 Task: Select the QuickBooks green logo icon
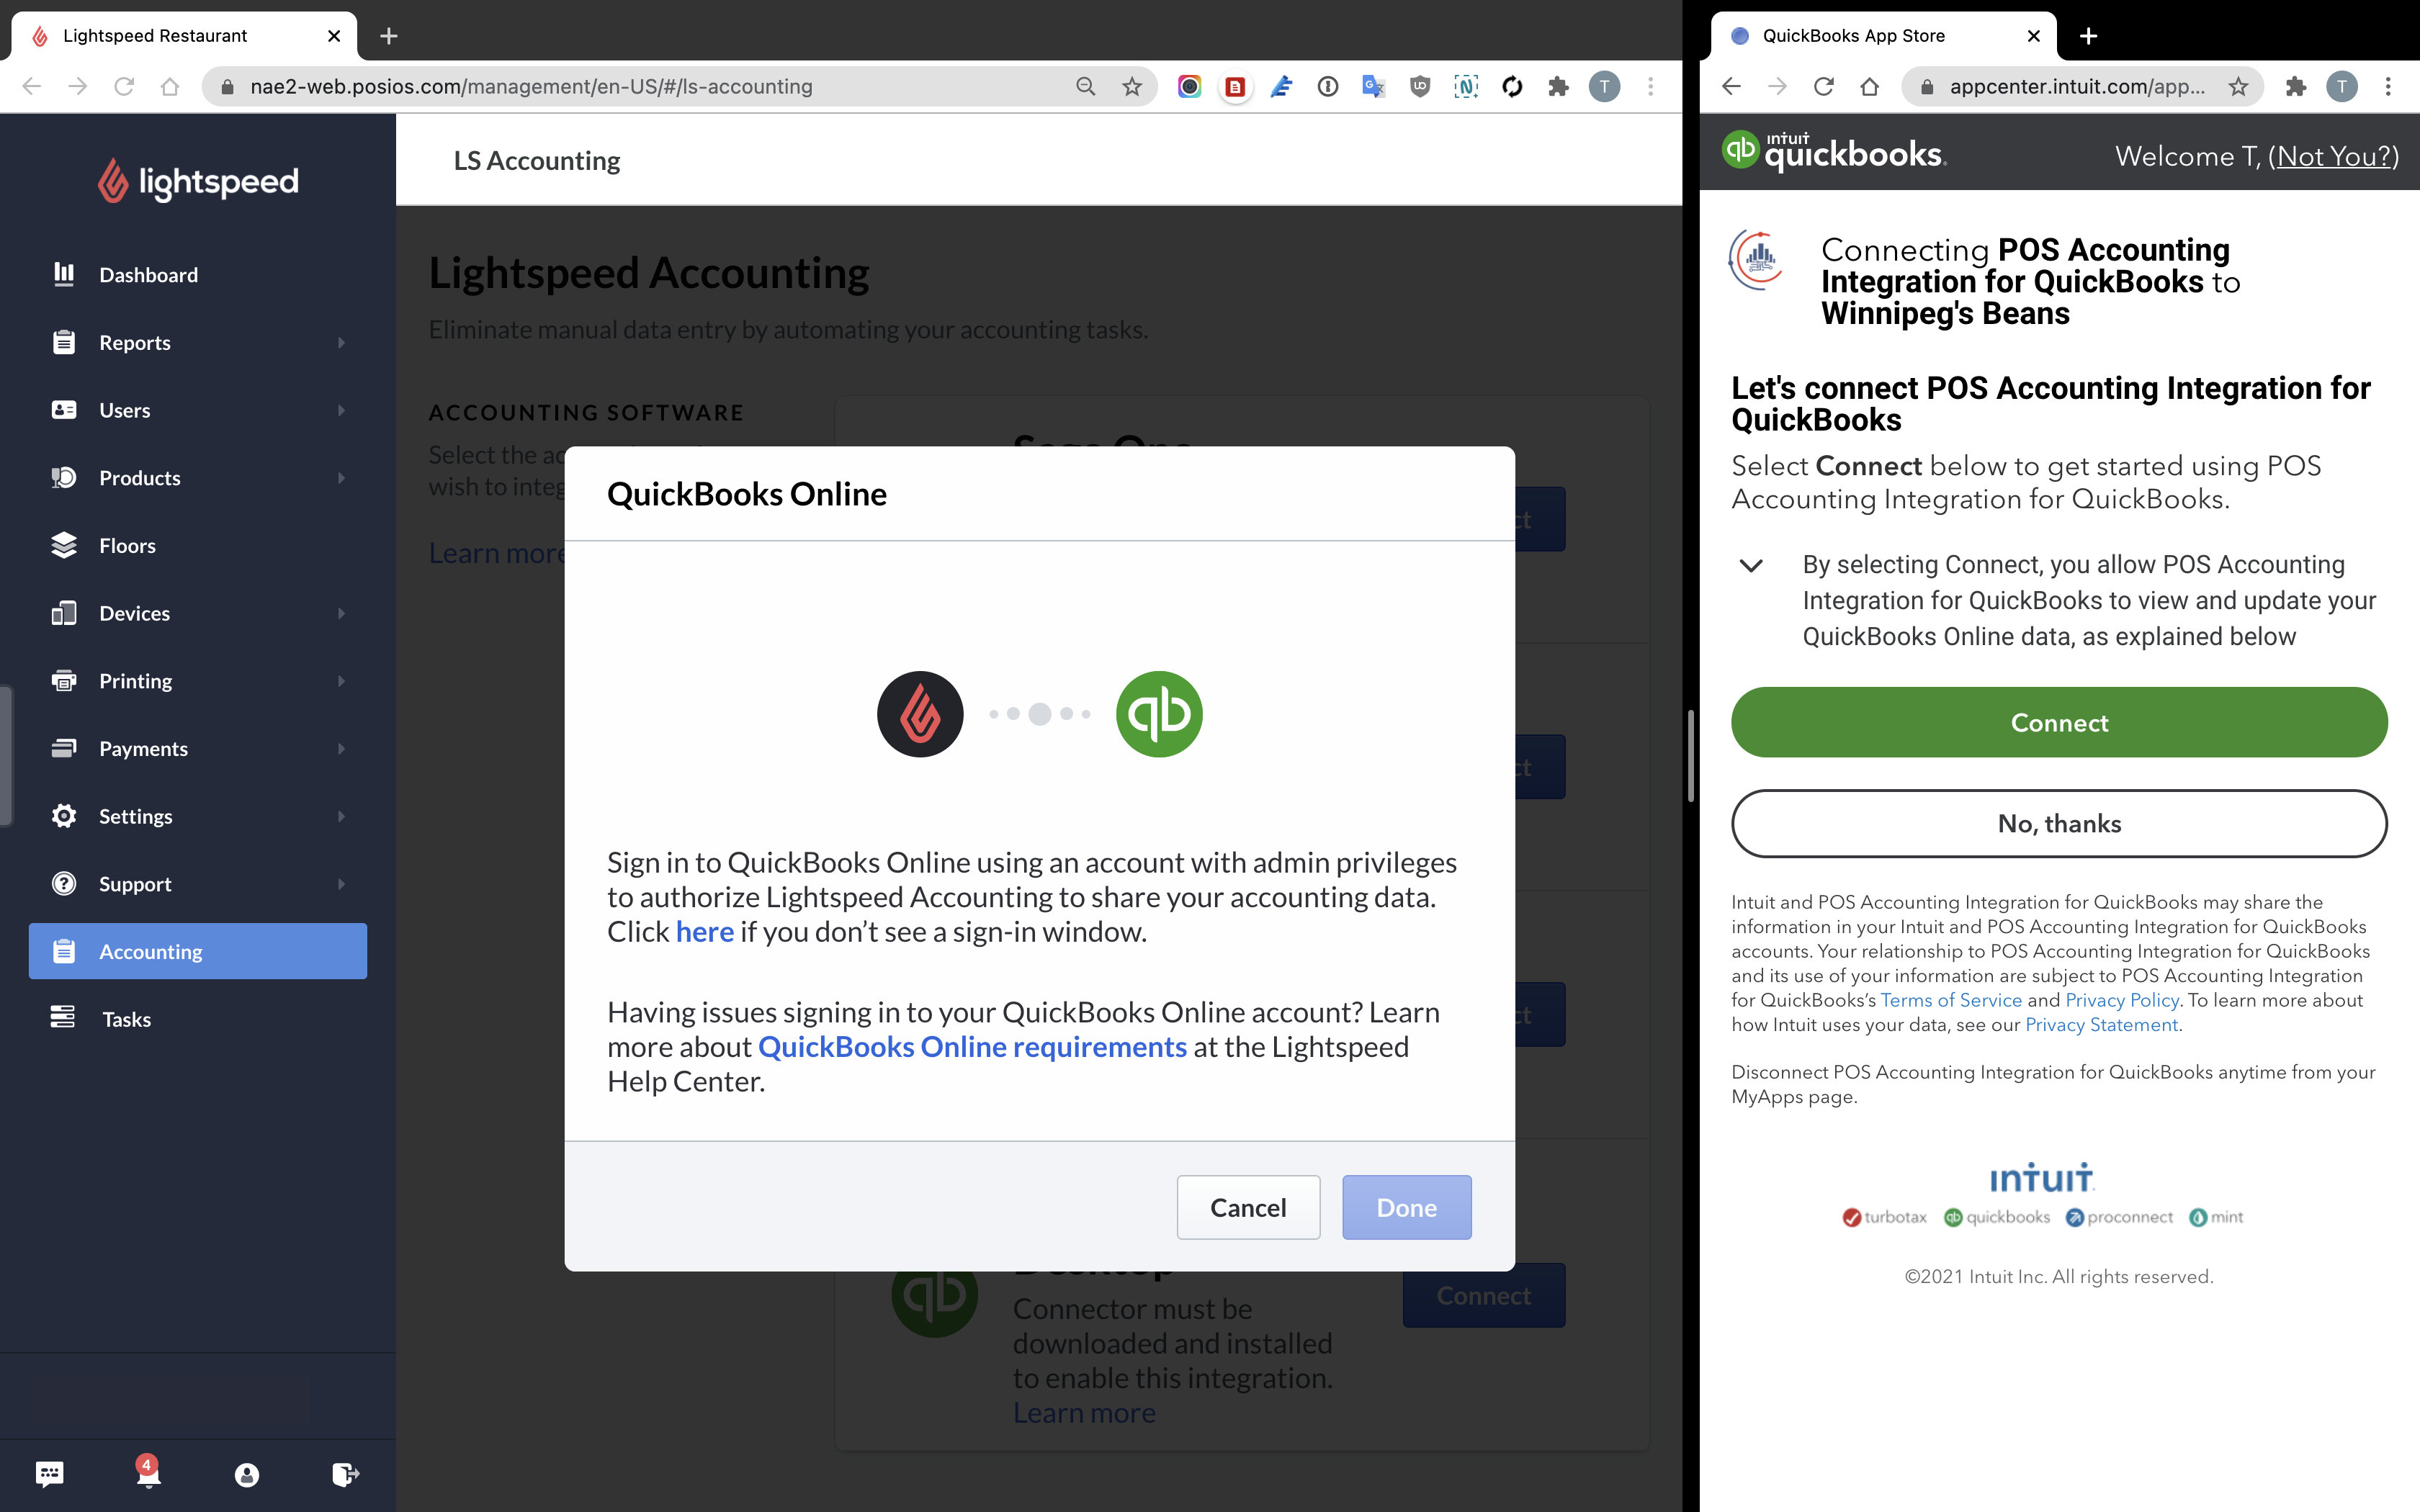(x=1157, y=714)
